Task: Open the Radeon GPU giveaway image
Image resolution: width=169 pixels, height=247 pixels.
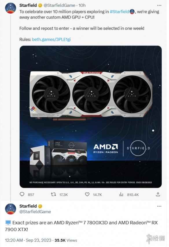Action: coord(91,117)
